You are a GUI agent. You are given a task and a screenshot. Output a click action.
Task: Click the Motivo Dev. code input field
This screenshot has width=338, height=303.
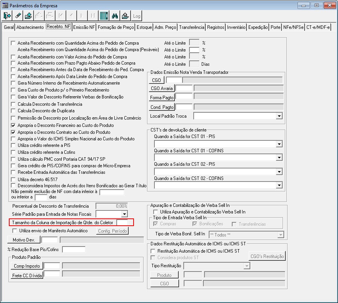coord(50,240)
